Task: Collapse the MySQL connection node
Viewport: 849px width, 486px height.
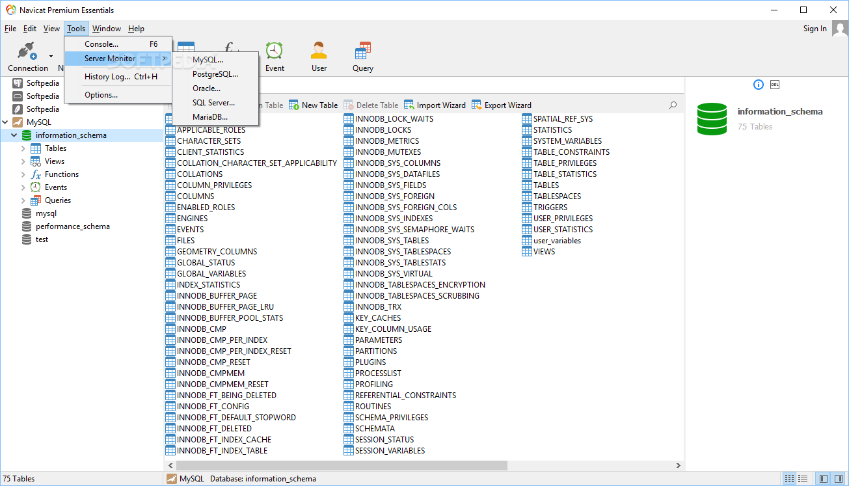Action: tap(5, 122)
